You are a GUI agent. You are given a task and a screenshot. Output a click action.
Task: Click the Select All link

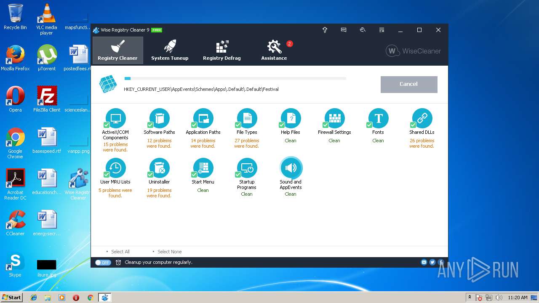[120, 252]
